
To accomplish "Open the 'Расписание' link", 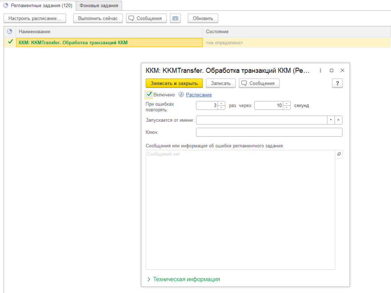I will (199, 95).
